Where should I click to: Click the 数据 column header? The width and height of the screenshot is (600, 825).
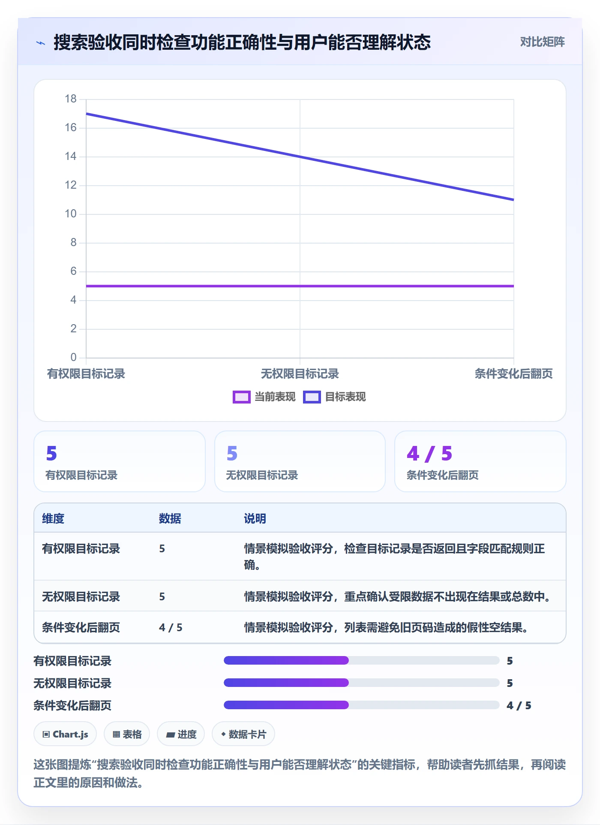click(170, 518)
